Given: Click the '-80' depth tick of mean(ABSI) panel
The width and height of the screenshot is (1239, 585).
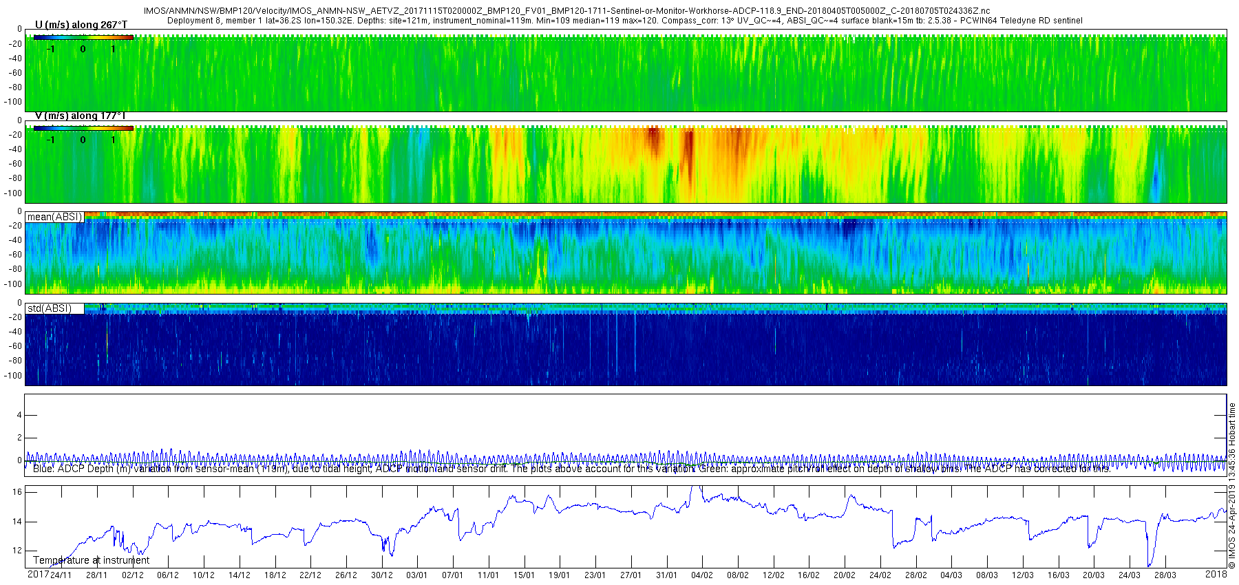Looking at the screenshot, I should pyautogui.click(x=15, y=269).
